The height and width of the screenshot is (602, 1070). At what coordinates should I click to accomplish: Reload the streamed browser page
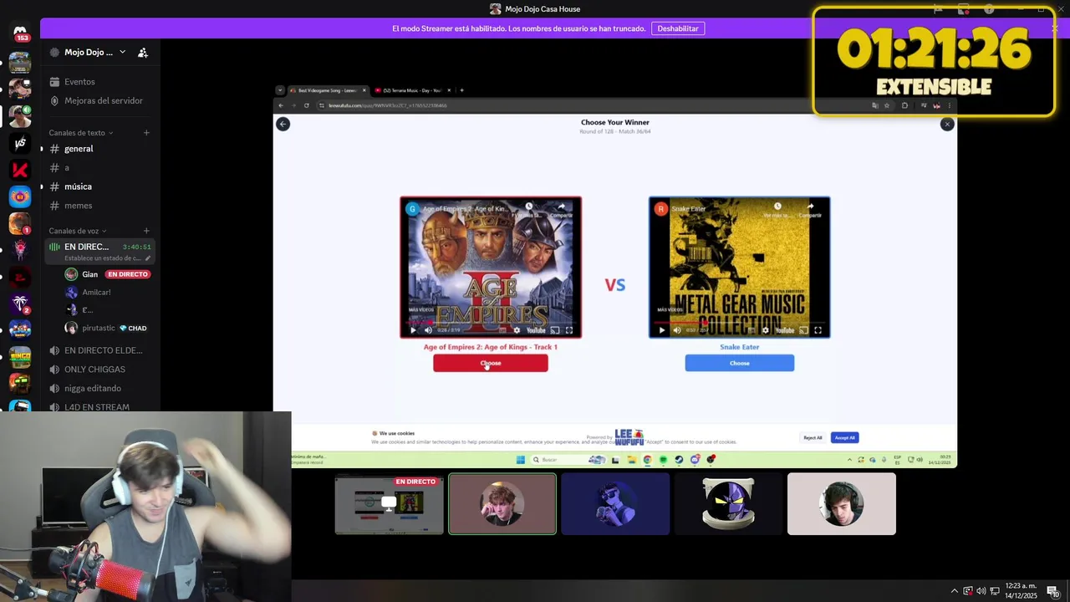click(307, 105)
